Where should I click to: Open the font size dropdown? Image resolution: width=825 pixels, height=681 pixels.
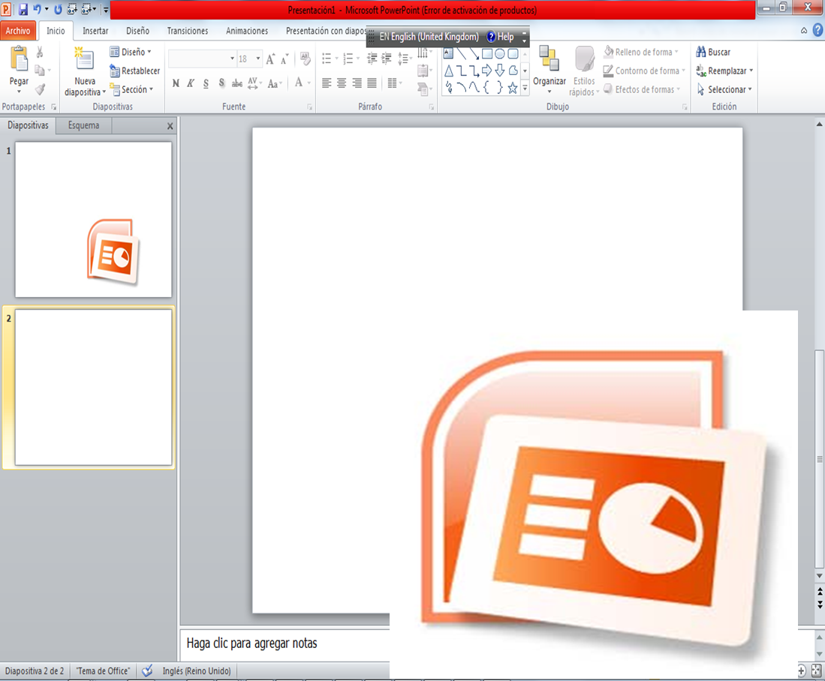257,58
